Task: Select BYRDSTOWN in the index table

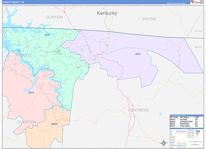Action: pos(186,122)
